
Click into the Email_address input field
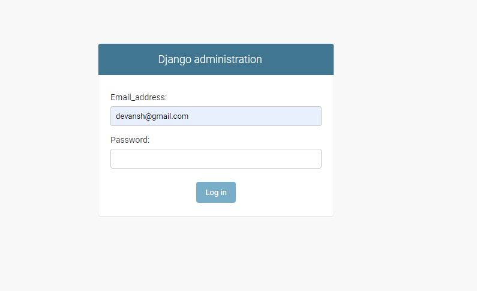coord(215,116)
